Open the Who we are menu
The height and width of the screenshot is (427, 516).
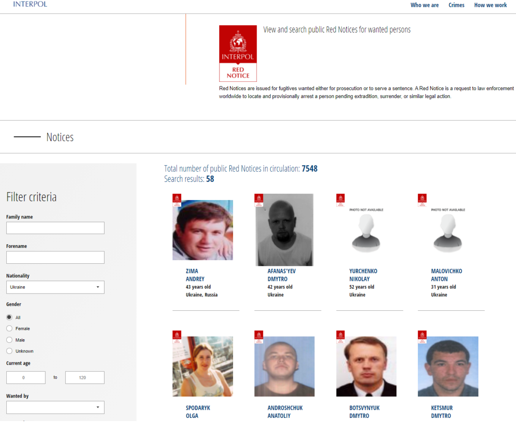424,5
